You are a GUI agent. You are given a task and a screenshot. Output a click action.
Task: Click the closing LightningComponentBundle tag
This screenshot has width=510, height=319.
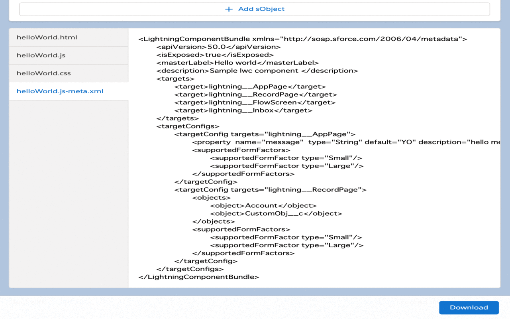198,277
